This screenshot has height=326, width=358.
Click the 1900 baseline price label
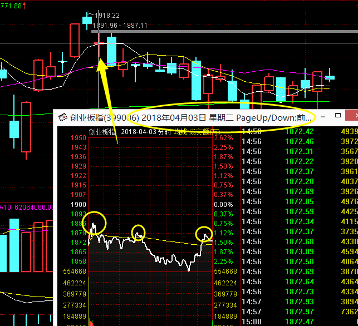[79, 205]
